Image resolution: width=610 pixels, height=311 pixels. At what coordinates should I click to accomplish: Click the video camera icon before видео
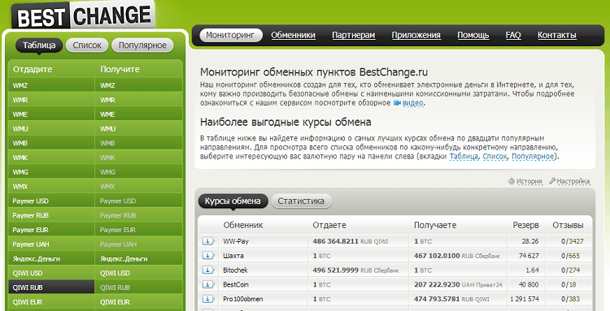click(397, 103)
